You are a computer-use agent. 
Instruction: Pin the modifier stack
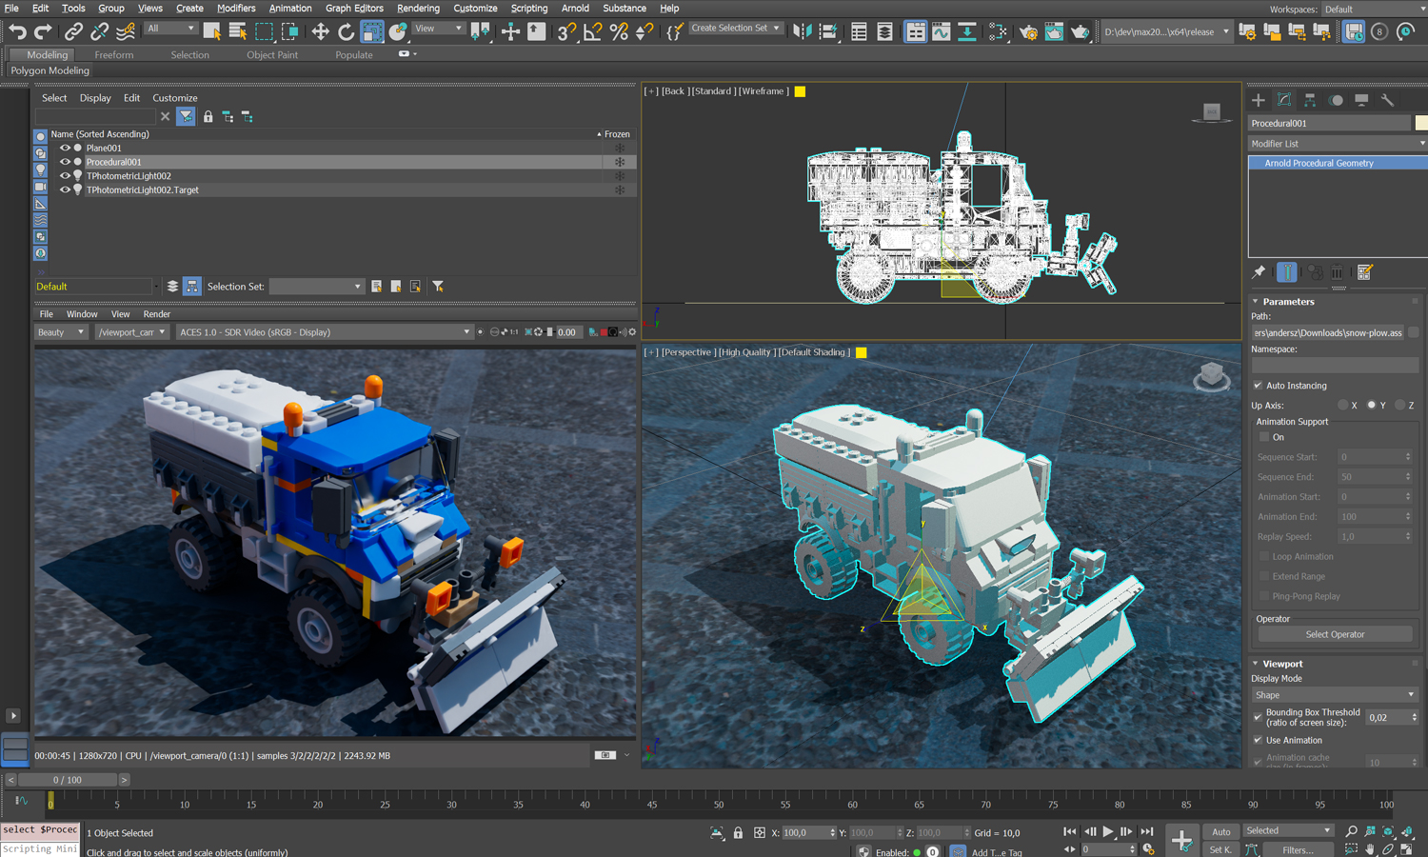pyautogui.click(x=1258, y=272)
